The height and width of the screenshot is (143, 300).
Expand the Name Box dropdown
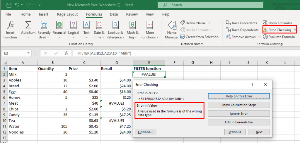click(28, 53)
